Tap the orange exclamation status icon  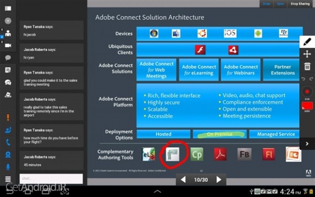coord(8,117)
